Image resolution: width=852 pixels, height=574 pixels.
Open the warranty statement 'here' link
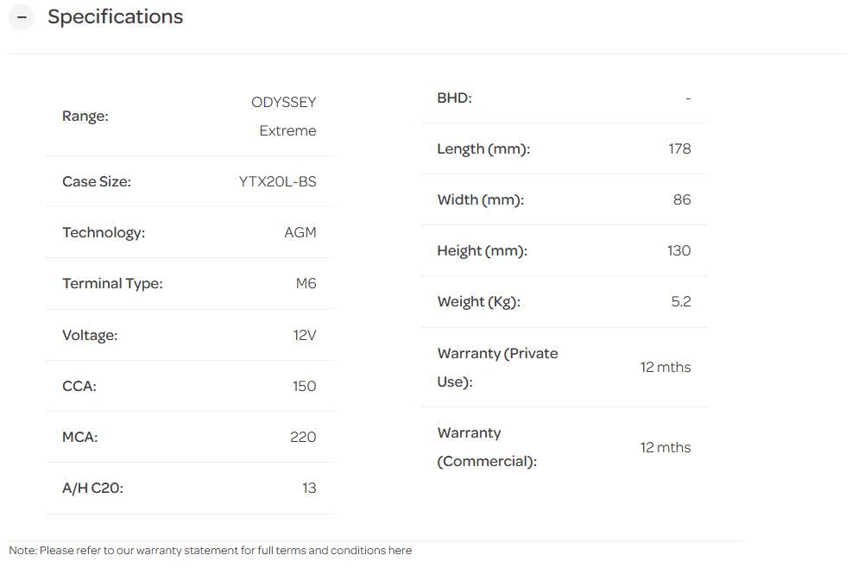(x=400, y=551)
